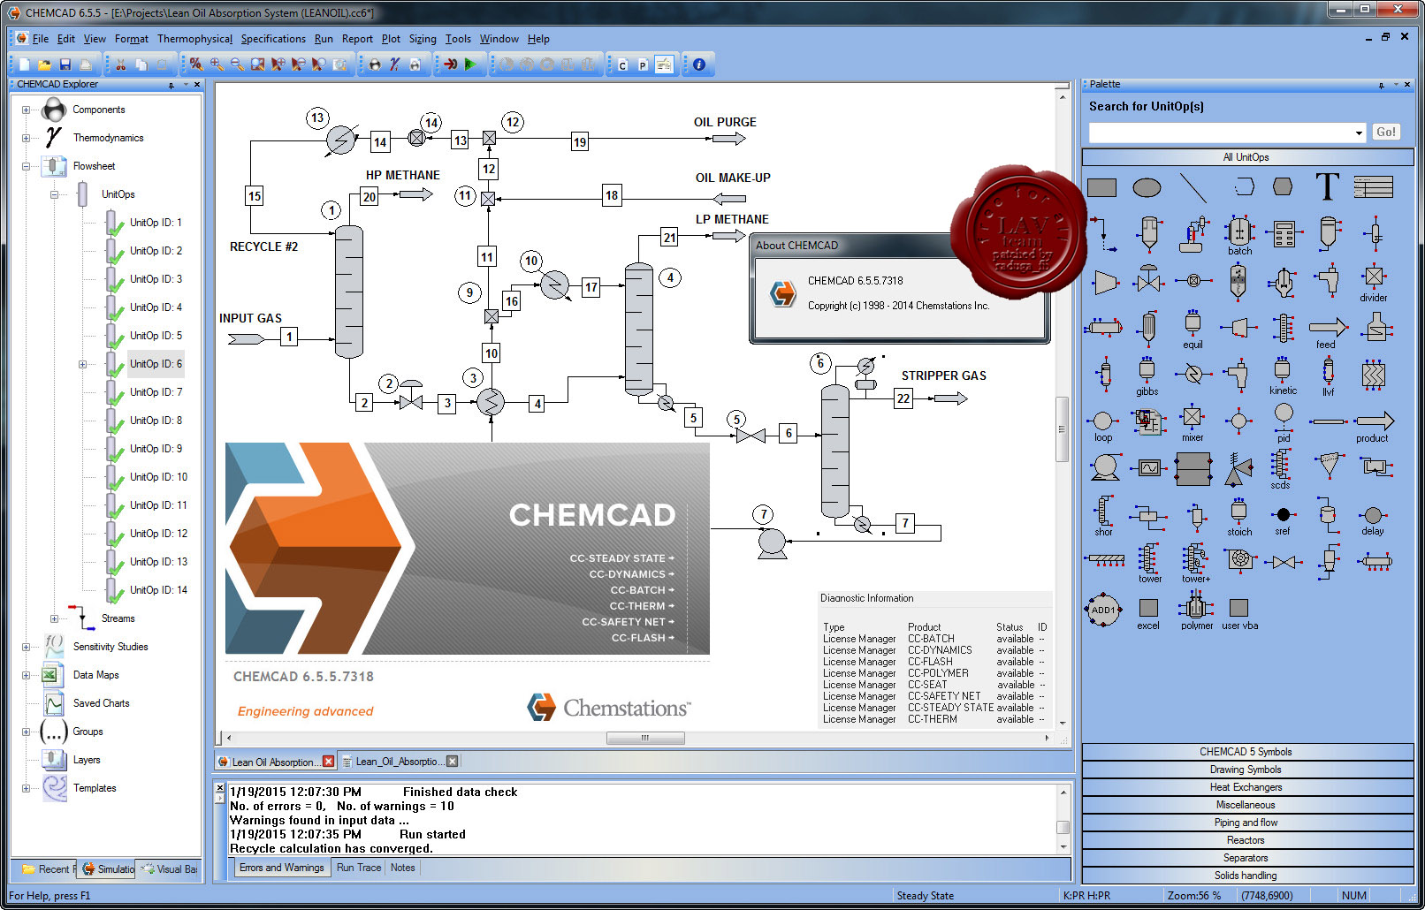The height and width of the screenshot is (910, 1425).
Task: Toggle the P toolbar button
Action: pyautogui.click(x=644, y=64)
